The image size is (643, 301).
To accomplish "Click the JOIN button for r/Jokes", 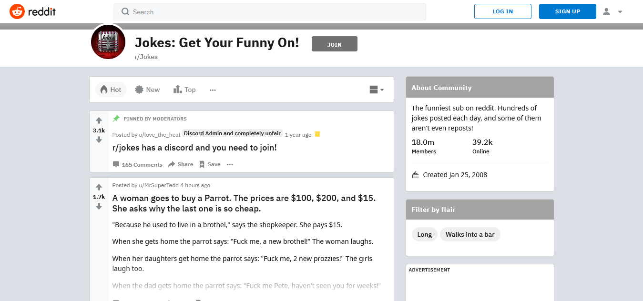I will pos(334,44).
